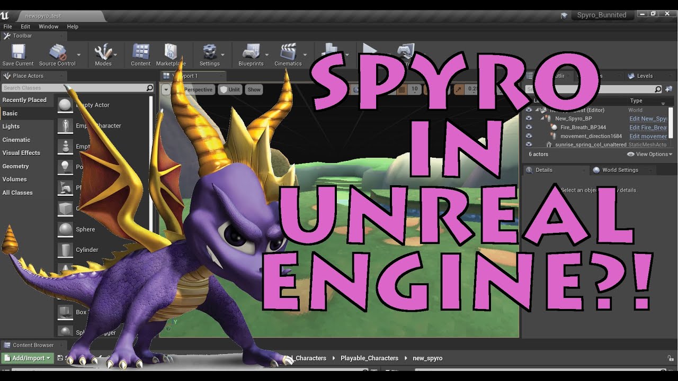Click the graduation cap tutorials icon

564,15
